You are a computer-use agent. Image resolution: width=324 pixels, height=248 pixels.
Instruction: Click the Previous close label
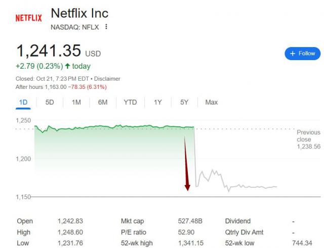[308, 136]
